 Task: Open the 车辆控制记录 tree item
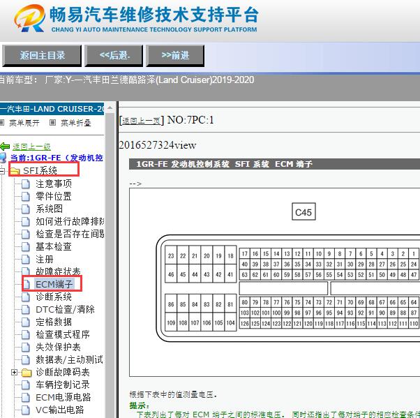click(63, 385)
